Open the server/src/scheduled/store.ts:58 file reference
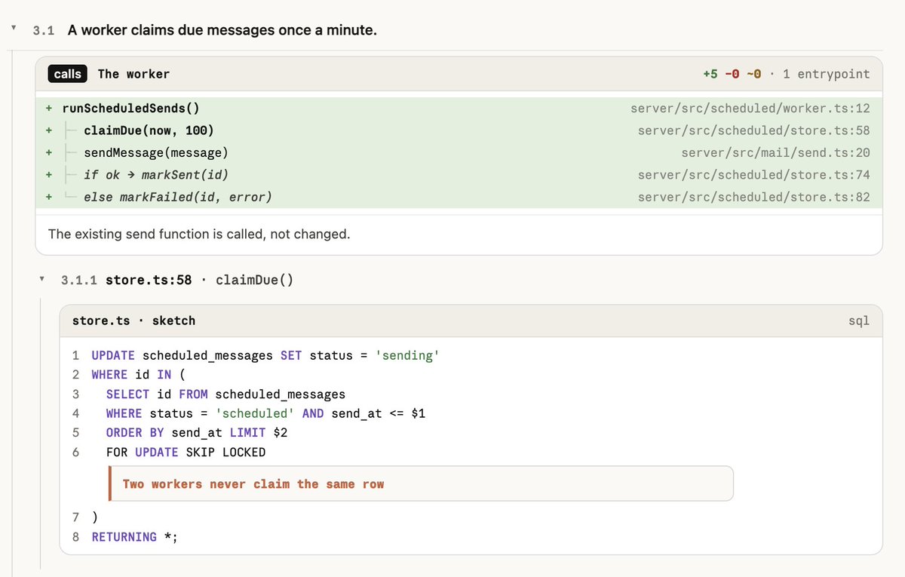Viewport: 905px width, 577px height. [753, 130]
